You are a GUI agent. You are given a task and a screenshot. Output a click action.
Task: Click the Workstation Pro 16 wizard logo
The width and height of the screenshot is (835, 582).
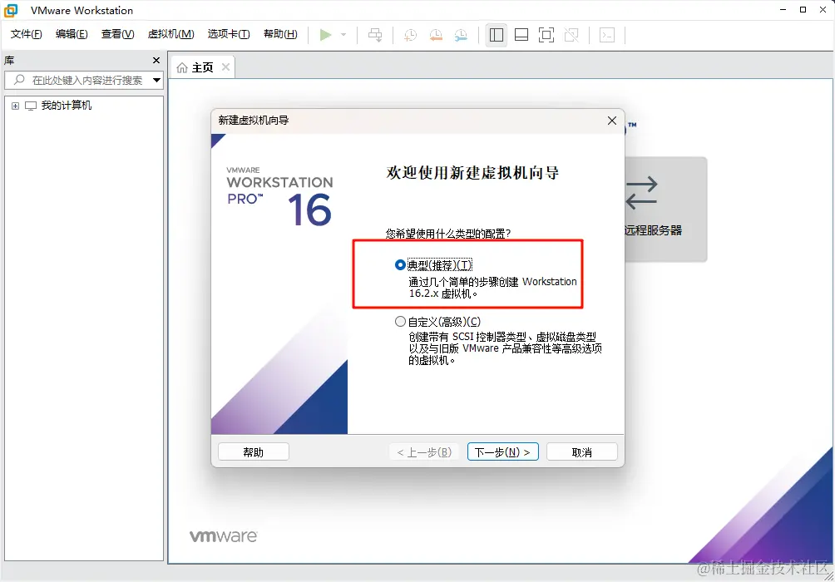pos(279,195)
